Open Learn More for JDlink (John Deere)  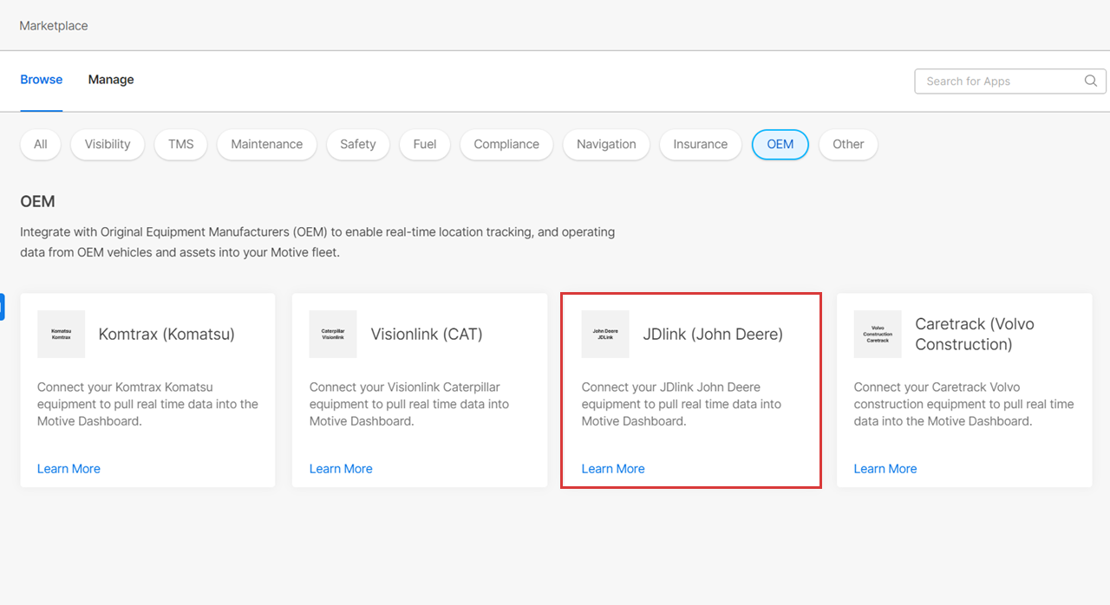tap(613, 469)
